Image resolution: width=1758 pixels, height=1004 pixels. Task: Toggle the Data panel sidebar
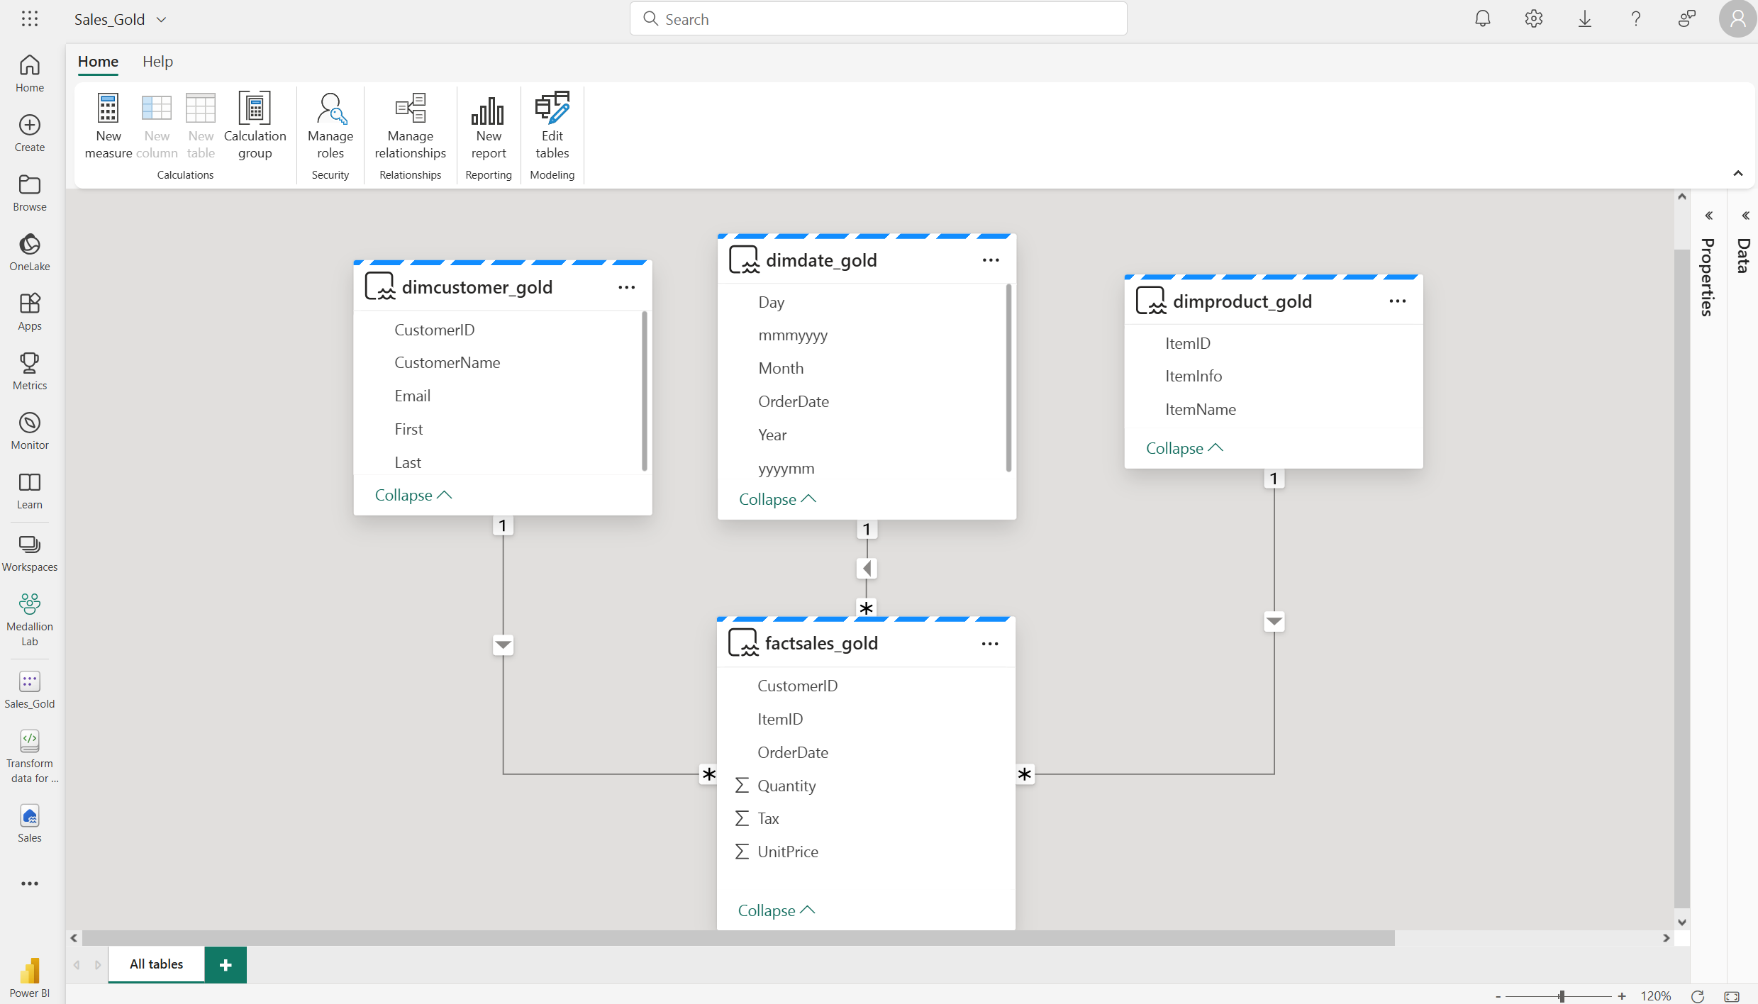(x=1744, y=216)
